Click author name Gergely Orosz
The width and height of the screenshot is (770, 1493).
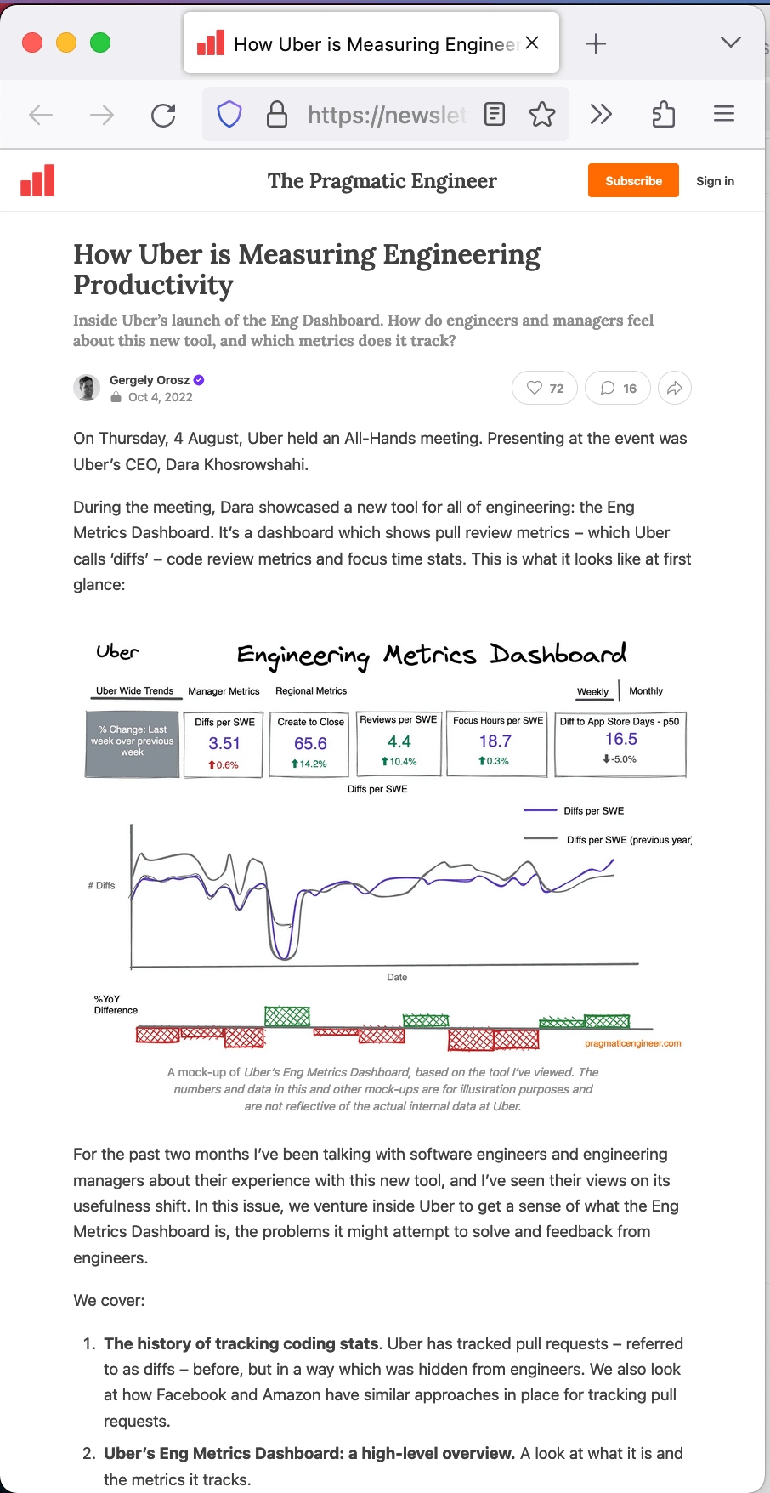(x=150, y=380)
